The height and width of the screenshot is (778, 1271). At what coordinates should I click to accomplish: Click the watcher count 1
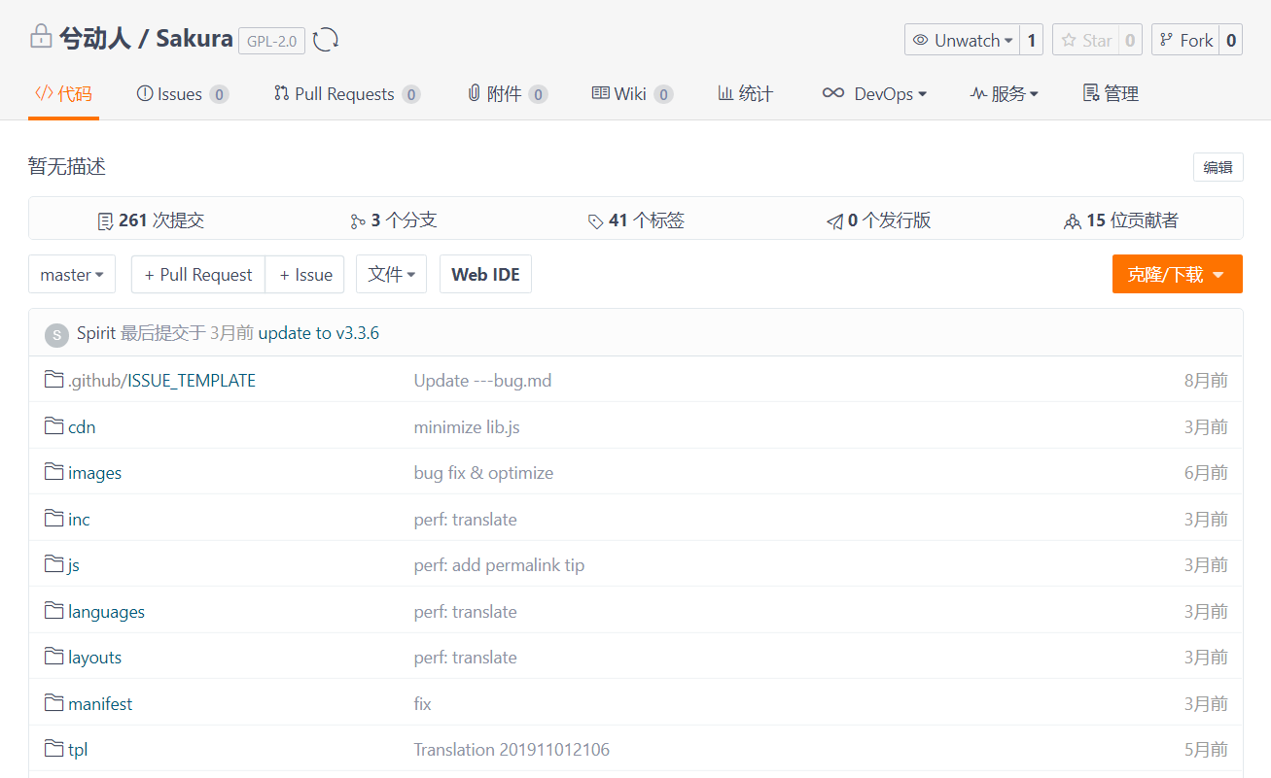click(x=1032, y=40)
